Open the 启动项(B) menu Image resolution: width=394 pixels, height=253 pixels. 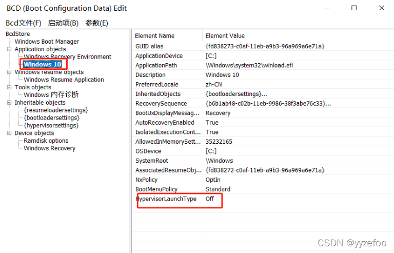pyautogui.click(x=63, y=23)
